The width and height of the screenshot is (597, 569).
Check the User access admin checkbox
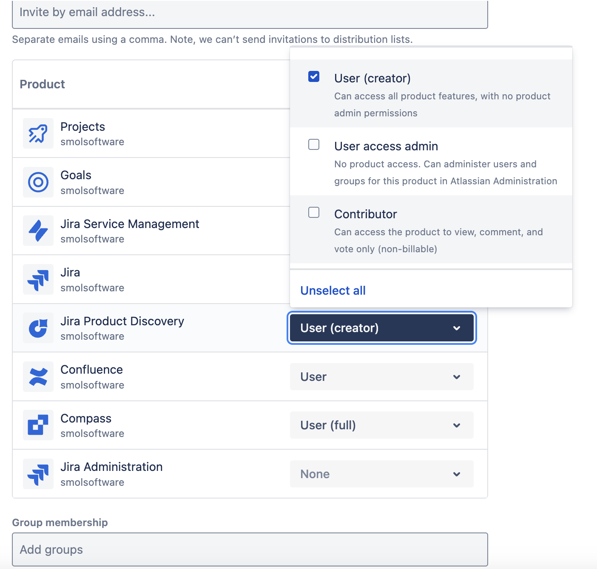click(x=314, y=144)
